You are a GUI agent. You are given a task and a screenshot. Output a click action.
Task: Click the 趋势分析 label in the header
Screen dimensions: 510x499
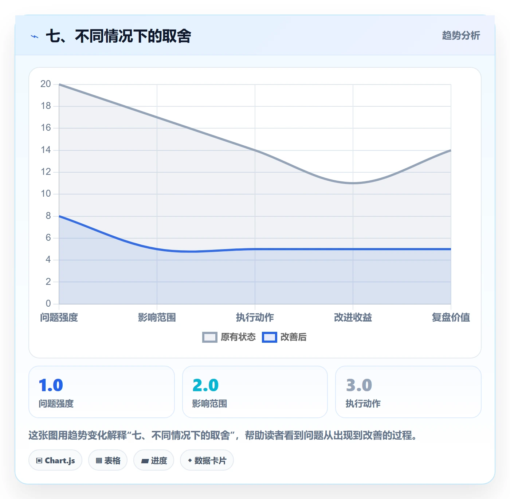(x=461, y=35)
